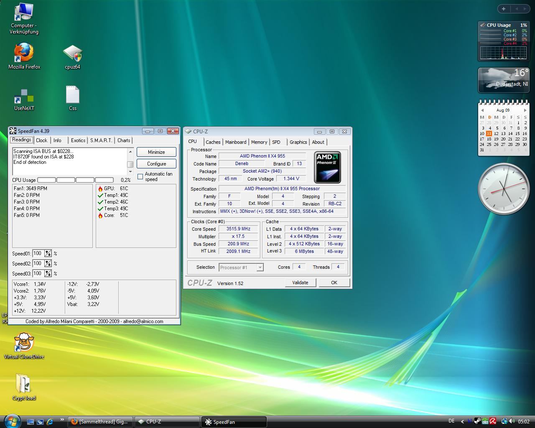Go to the next month in the calendar gadget
Screen dimensions: 535x428
point(525,110)
